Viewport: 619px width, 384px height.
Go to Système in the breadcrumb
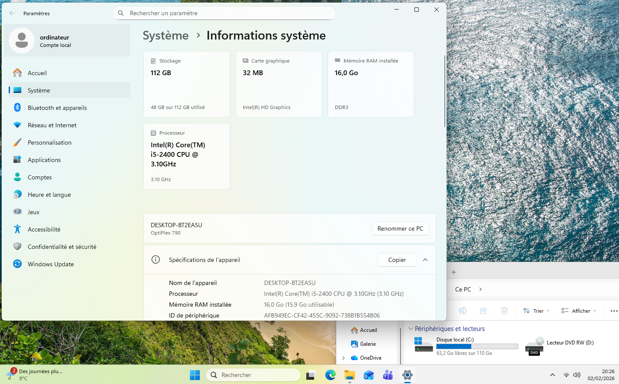tap(166, 36)
